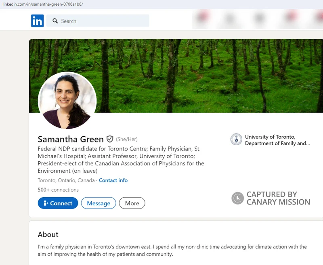Viewport: 323px width, 265px height.
Task: Click the Message button
Action: pos(99,203)
